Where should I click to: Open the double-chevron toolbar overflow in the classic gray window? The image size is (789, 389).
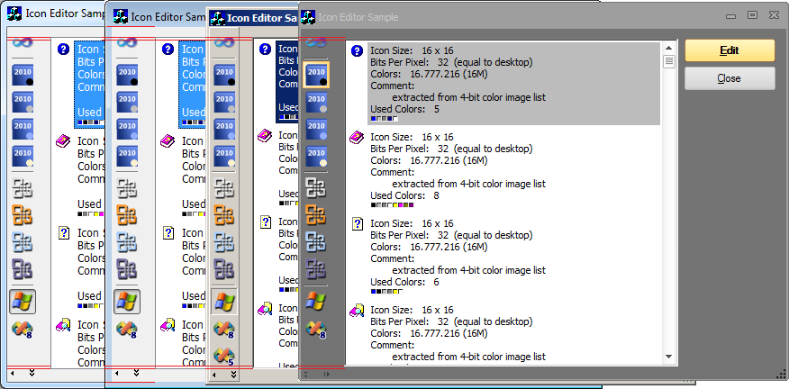[233, 375]
